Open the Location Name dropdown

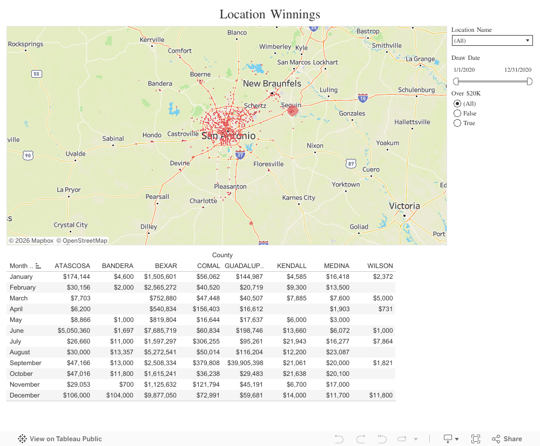492,40
